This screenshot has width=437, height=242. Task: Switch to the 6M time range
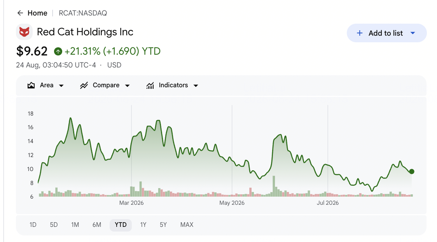tap(97, 225)
